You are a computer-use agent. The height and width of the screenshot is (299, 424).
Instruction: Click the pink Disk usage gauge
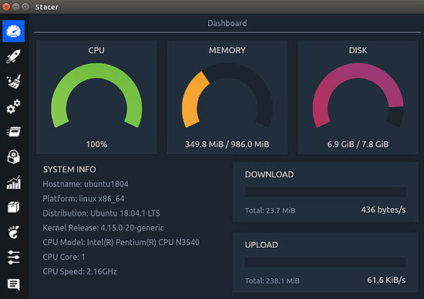click(x=358, y=96)
